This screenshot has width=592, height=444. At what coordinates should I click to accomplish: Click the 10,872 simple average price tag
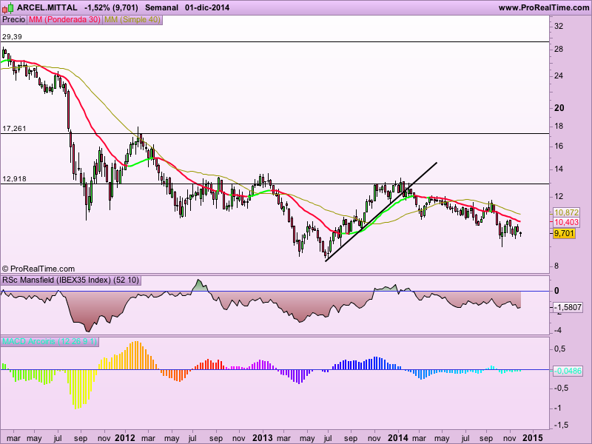(x=566, y=212)
